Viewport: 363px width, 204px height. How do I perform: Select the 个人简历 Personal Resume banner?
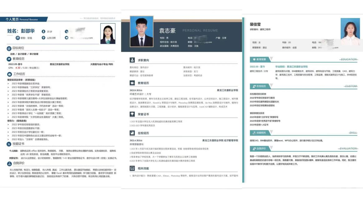tap(24, 19)
